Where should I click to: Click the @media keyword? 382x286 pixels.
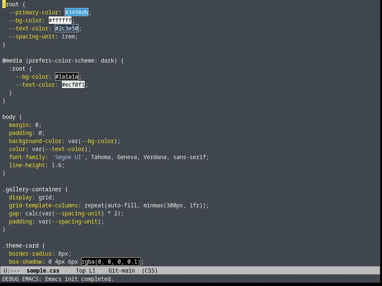[x=12, y=60]
